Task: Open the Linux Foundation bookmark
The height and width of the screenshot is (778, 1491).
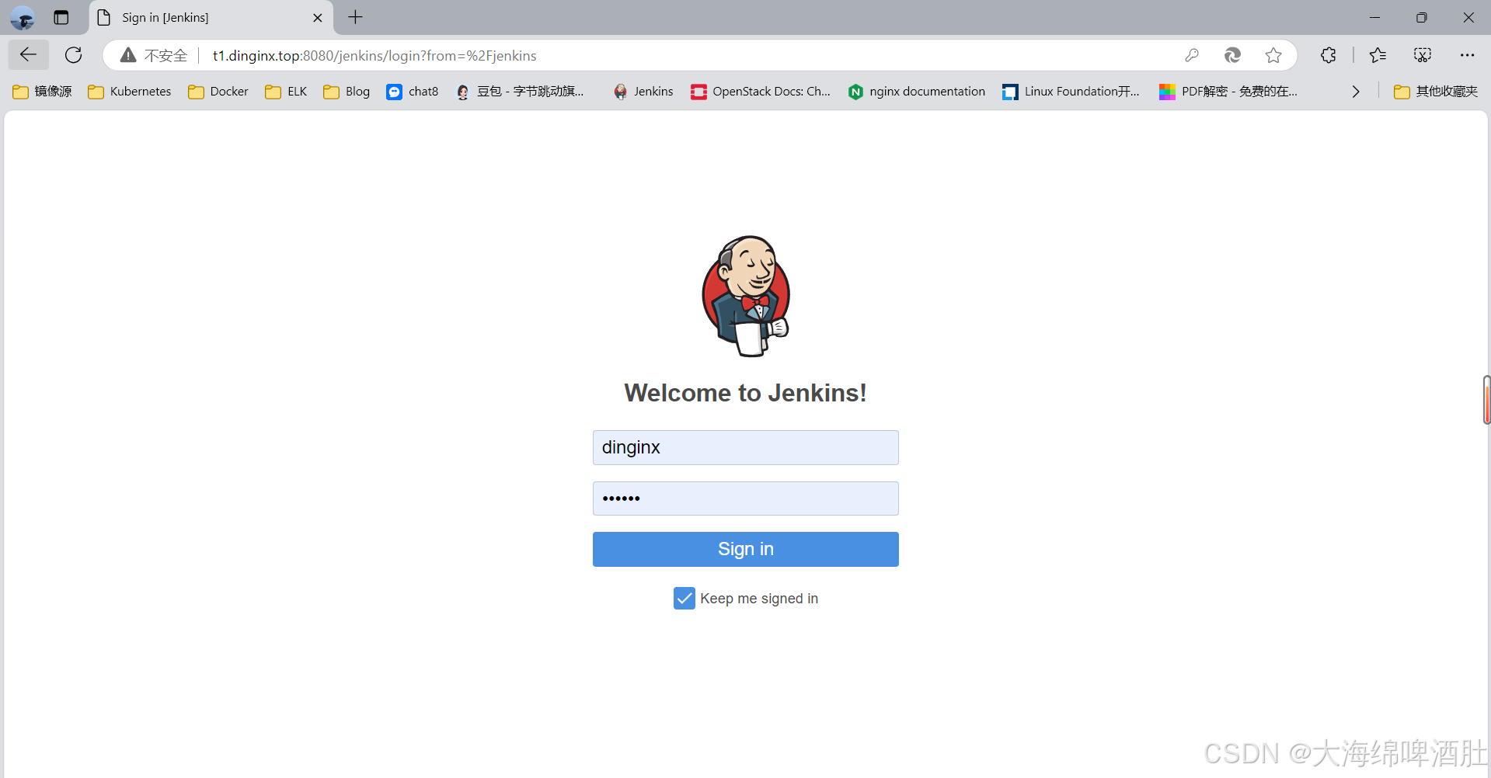Action: tap(1071, 92)
